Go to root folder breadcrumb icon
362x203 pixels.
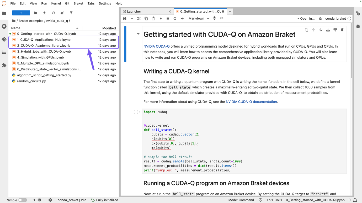(14, 21)
